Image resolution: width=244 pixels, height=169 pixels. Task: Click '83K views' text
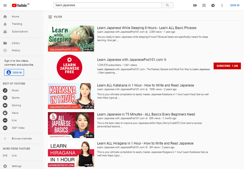(x=155, y=118)
